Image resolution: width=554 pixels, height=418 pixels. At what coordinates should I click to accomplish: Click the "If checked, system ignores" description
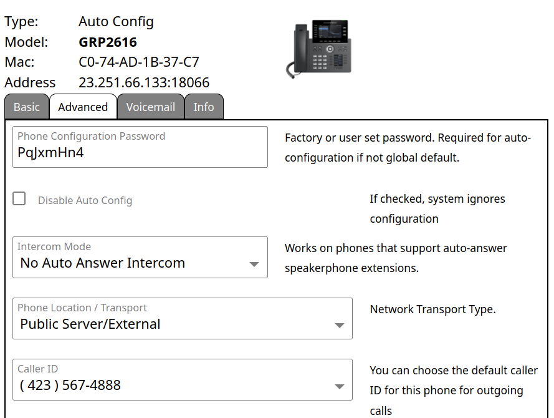[437, 208]
